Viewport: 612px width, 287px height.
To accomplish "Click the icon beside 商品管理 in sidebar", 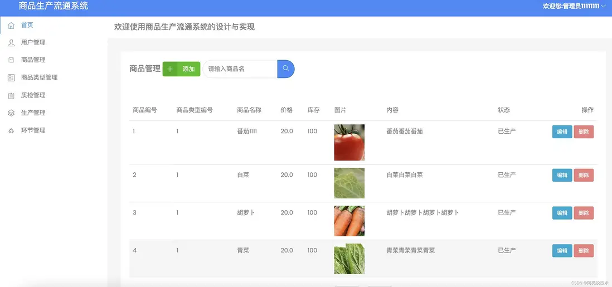I will [x=11, y=60].
